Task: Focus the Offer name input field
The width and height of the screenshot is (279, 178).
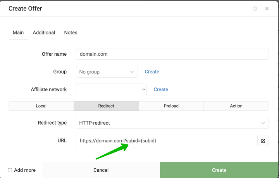Action: pyautogui.click(x=172, y=54)
